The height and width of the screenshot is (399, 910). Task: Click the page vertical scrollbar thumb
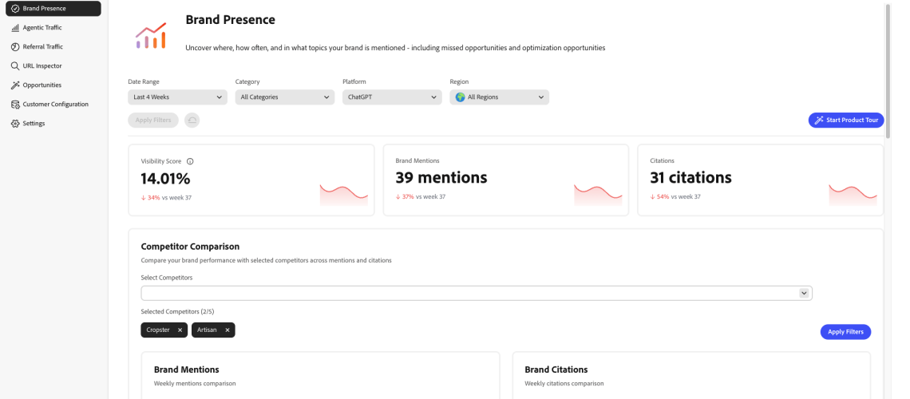888,71
